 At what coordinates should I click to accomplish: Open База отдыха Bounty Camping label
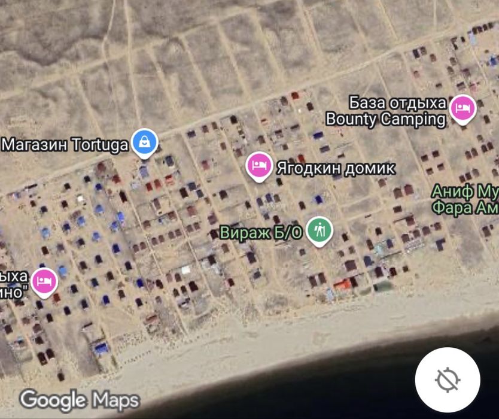[x=387, y=111]
